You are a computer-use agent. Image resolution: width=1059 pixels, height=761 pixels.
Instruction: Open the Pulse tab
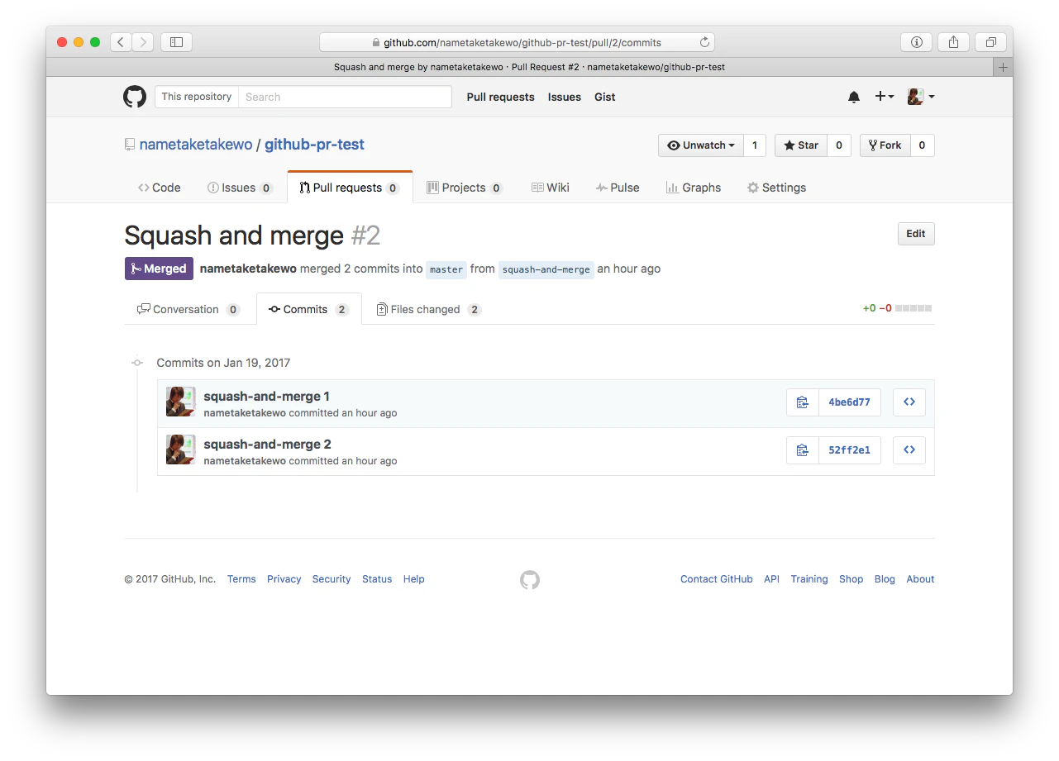click(618, 188)
